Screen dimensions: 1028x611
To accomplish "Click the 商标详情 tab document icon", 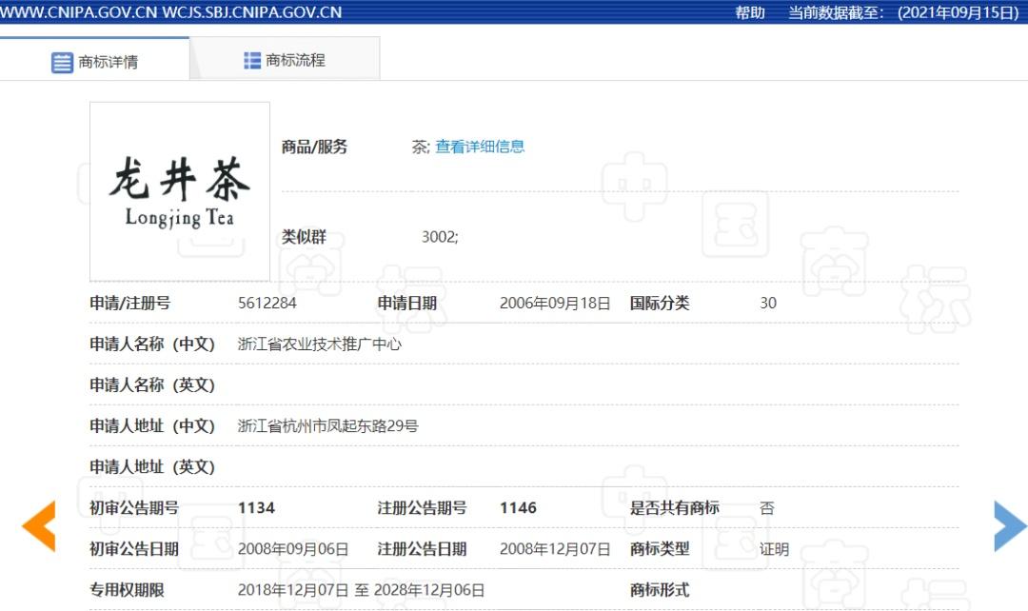I will pos(62,62).
